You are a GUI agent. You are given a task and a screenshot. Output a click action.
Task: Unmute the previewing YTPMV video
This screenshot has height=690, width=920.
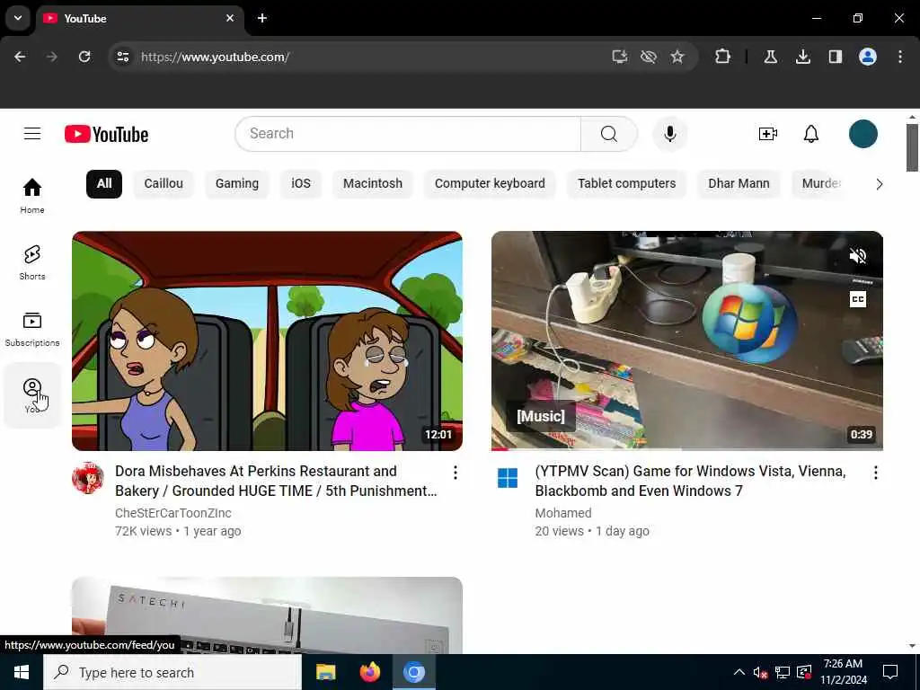coord(858,256)
